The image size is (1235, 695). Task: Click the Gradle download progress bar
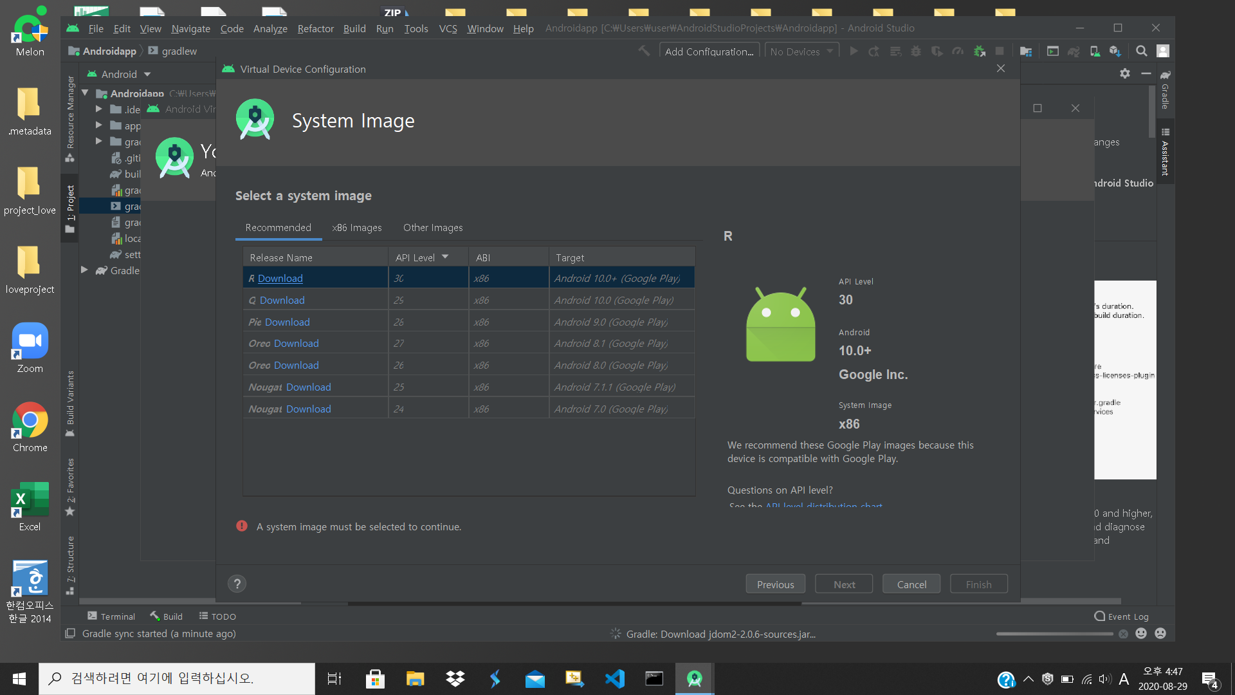tap(1054, 634)
